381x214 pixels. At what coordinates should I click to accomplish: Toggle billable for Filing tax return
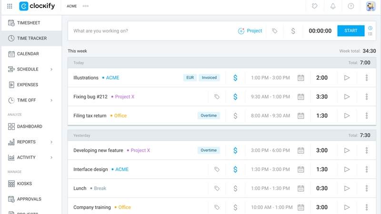point(235,116)
